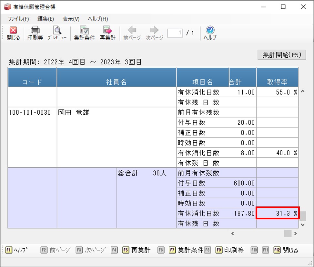
Task: Click horizontal scrollbar right arrow
Action: (295, 234)
